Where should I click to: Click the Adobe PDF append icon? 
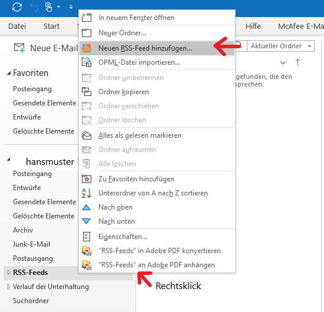tap(87, 265)
